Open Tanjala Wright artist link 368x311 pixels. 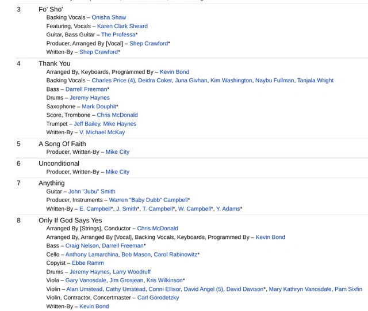coord(315,81)
